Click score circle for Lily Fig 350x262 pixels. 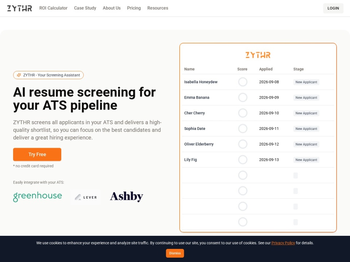[x=243, y=160]
